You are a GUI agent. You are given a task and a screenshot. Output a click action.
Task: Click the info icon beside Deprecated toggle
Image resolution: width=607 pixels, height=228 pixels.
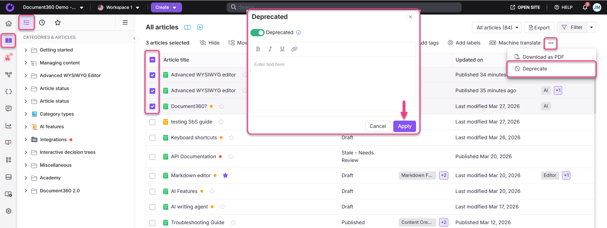[x=299, y=33]
